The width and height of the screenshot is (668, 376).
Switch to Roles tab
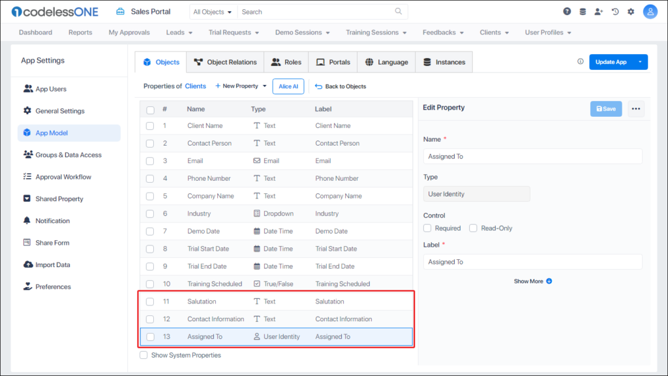[286, 62]
